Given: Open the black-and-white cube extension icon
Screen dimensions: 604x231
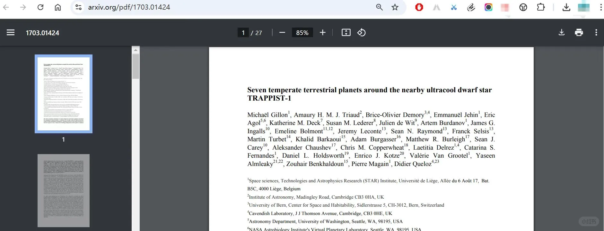Looking at the screenshot, I should (523, 7).
